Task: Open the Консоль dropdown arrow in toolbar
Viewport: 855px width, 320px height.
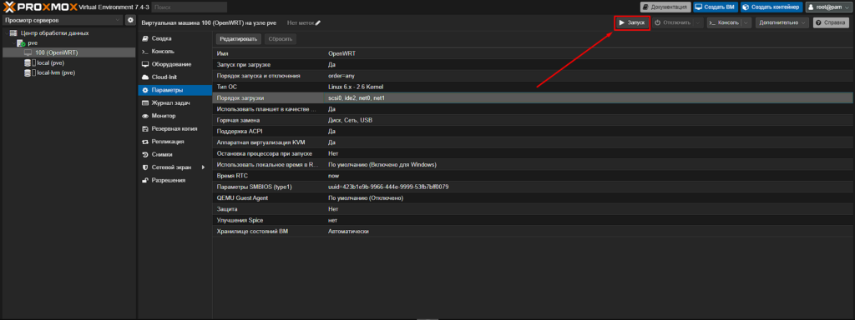Action: coord(746,22)
